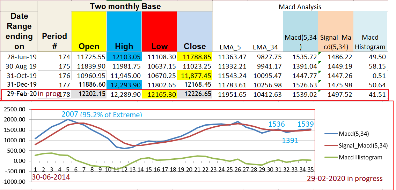
Task: Click the 1391 data label on chart
Action: [x=290, y=141]
